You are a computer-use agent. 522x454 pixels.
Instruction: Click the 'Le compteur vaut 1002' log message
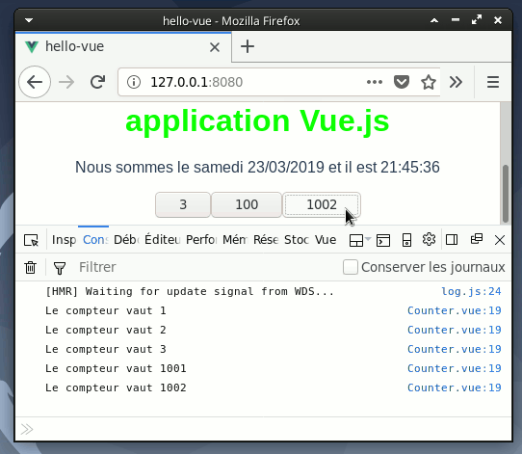(x=116, y=388)
